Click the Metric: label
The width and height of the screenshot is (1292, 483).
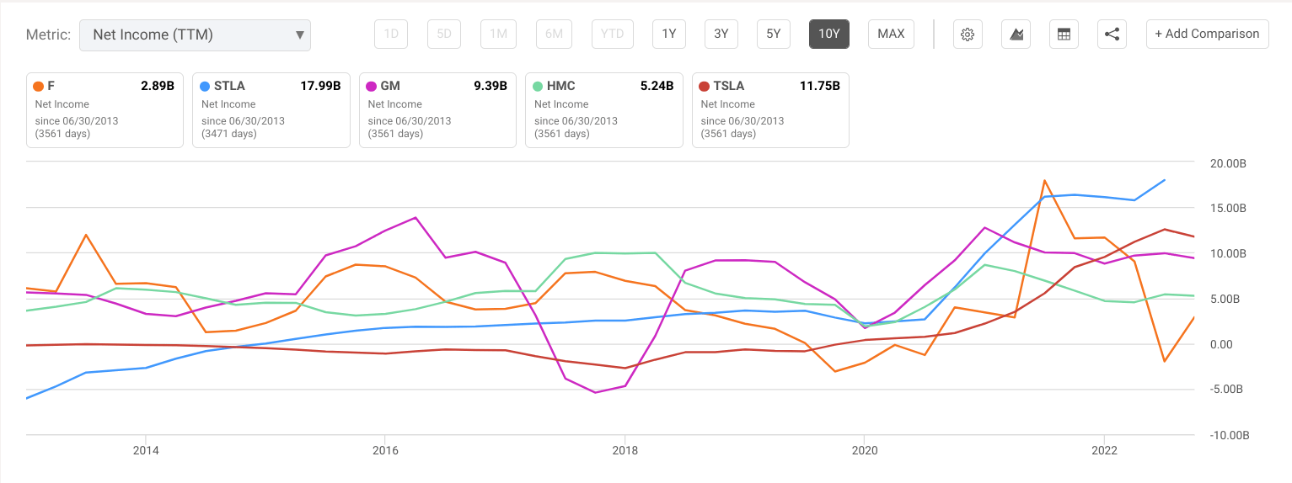48,35
